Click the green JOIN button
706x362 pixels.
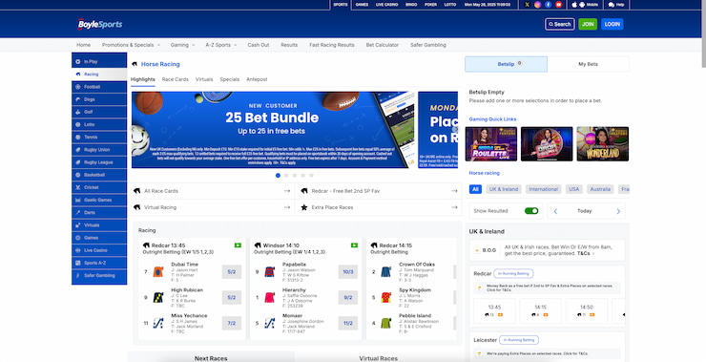point(588,24)
